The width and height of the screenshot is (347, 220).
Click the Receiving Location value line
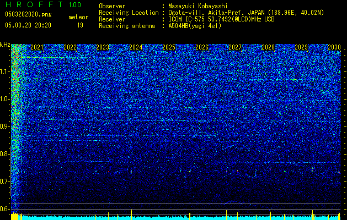[246, 13]
